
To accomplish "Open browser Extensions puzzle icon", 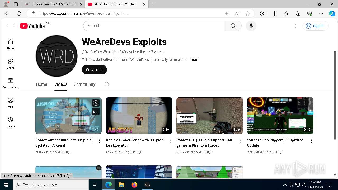I will (262, 13).
